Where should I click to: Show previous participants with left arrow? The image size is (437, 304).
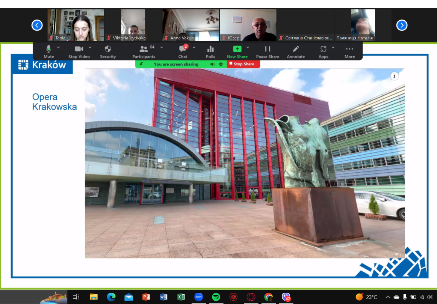[x=37, y=25]
